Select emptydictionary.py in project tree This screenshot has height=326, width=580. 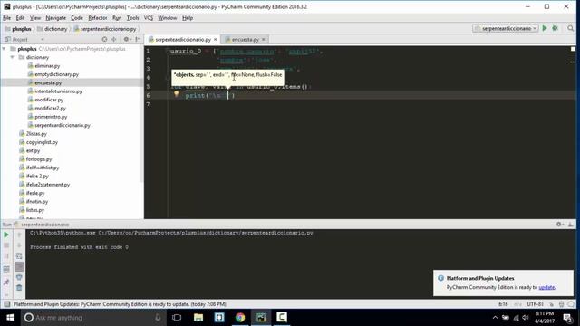click(x=56, y=74)
